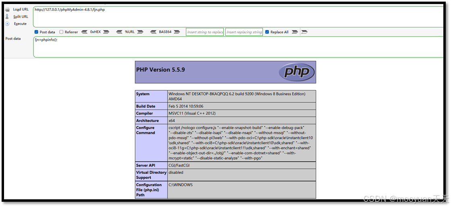Click the Compiler row label
This screenshot has height=207, width=451.
tap(145, 114)
